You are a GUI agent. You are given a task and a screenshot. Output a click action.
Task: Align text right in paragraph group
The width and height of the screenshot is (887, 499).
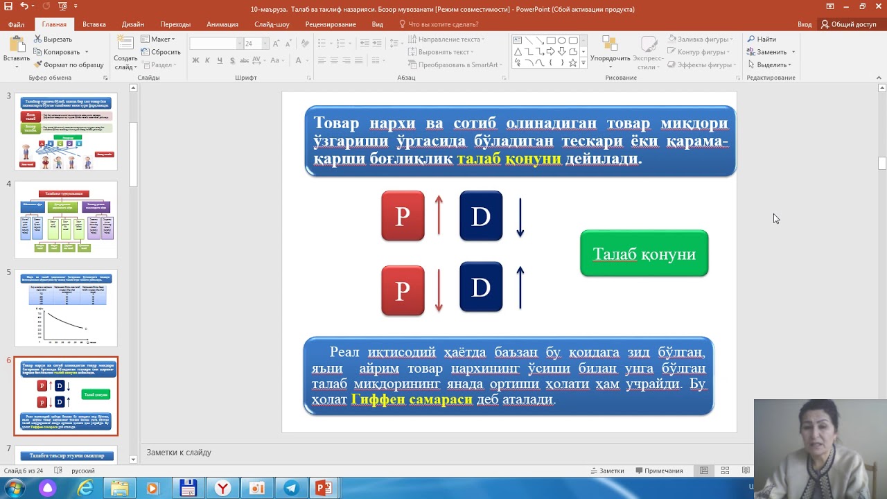pos(346,60)
